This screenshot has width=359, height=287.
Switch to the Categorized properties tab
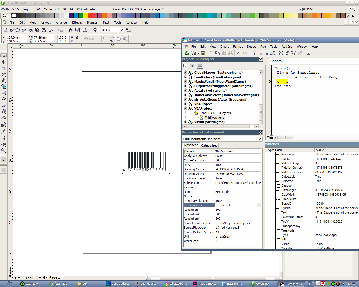click(209, 145)
